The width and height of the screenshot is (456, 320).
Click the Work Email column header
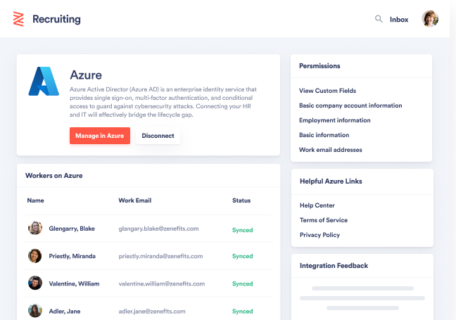click(135, 200)
